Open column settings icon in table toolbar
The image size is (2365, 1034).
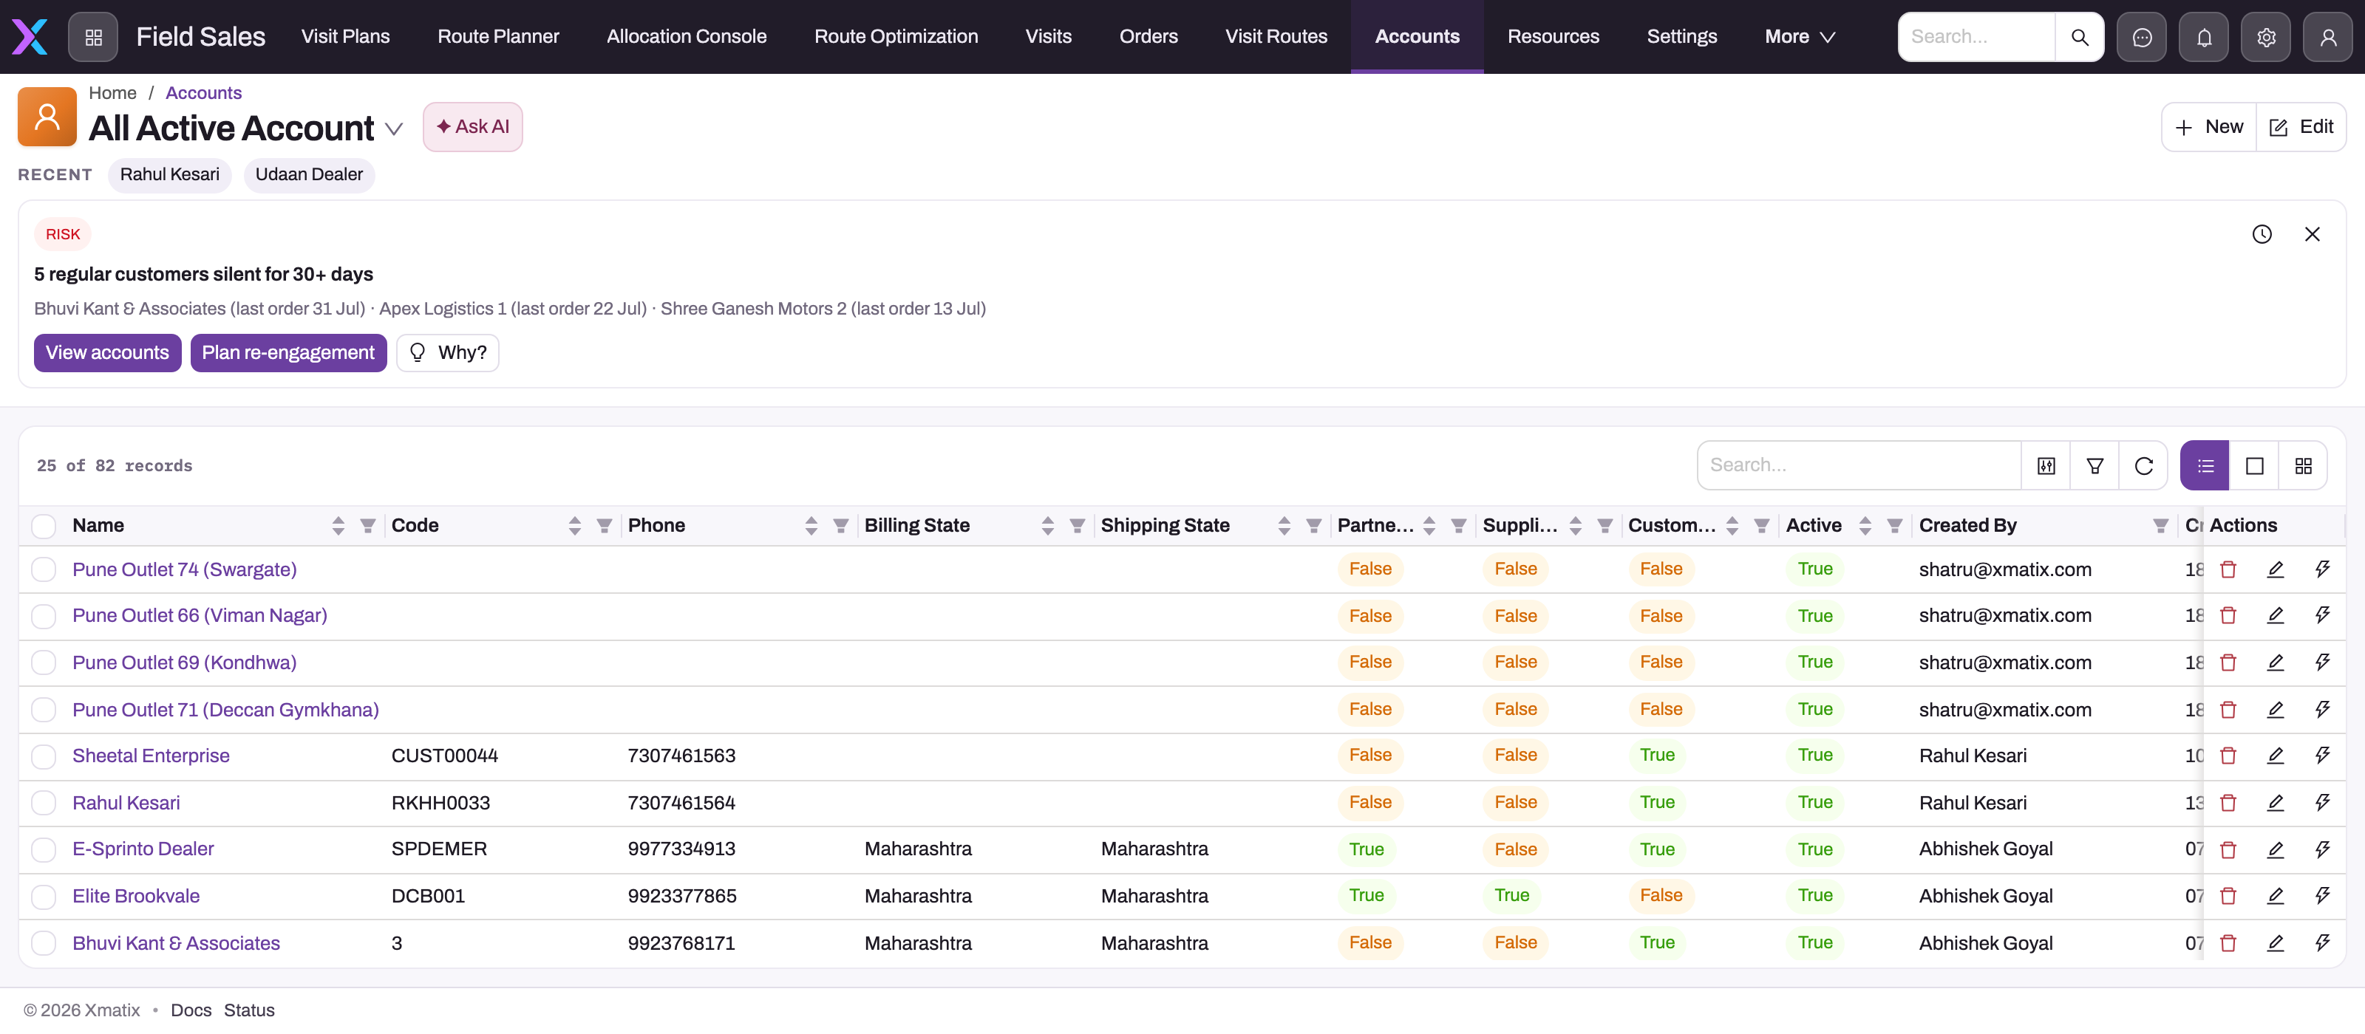coord(2046,466)
